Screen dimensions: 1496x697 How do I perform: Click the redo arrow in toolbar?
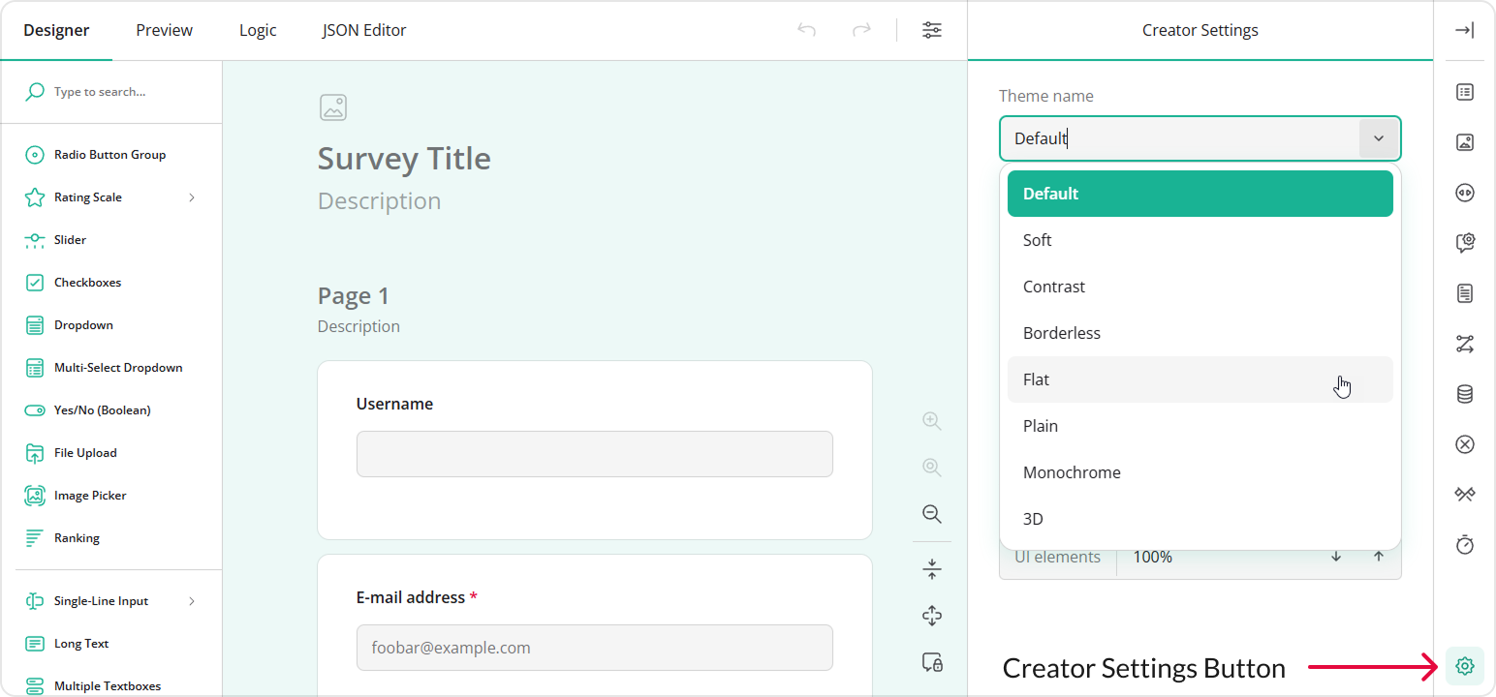click(x=861, y=30)
